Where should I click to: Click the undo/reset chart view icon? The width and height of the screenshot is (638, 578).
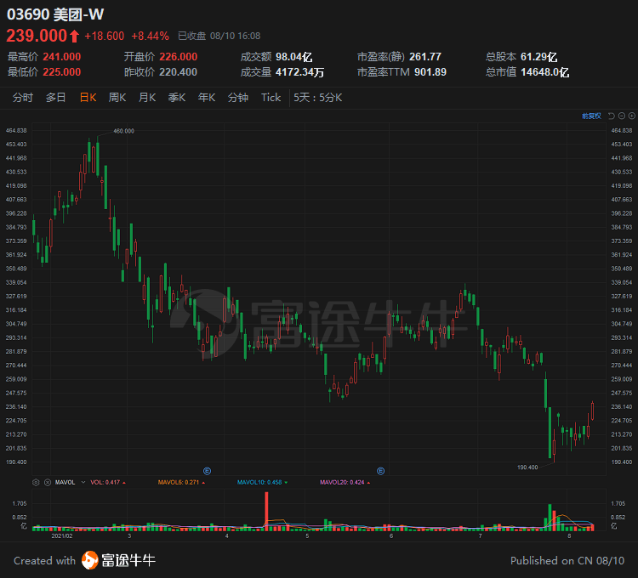[x=611, y=116]
